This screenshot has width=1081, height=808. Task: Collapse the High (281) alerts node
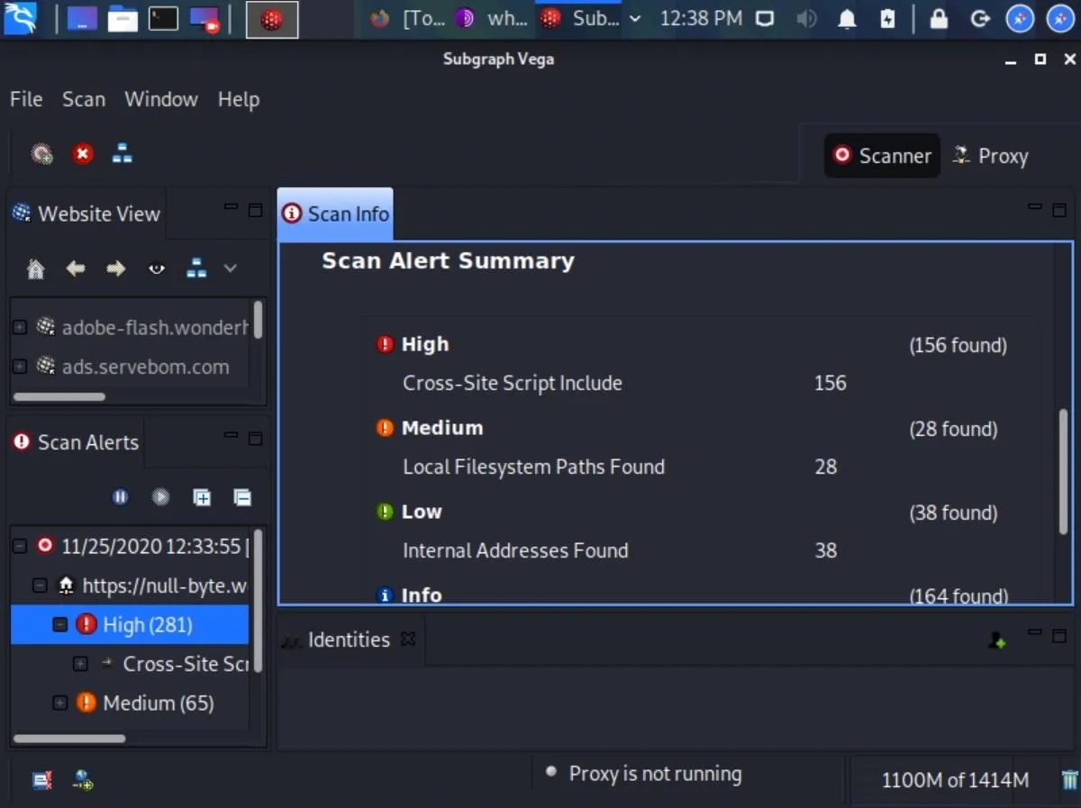[x=59, y=624]
